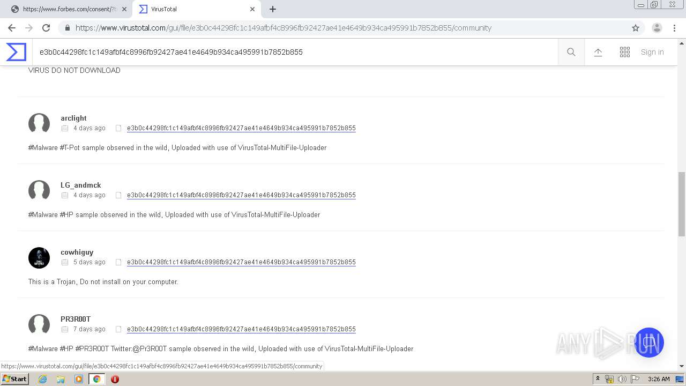Click the 'This is a Trojan' comment text
Viewport: 686px width, 386px height.
(x=103, y=281)
